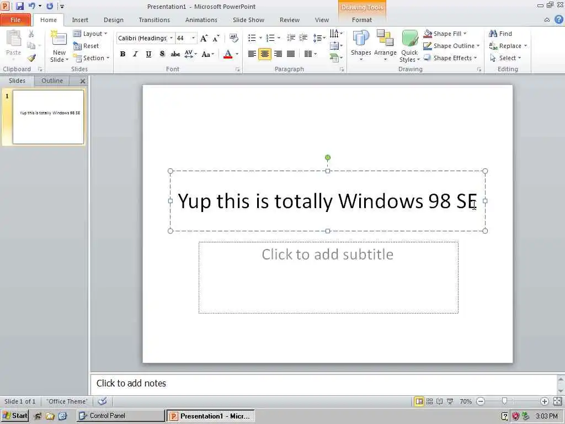Image resolution: width=565 pixels, height=424 pixels.
Task: Click the Replace button
Action: (508, 46)
